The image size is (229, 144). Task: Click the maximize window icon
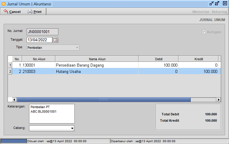[x=217, y=4]
